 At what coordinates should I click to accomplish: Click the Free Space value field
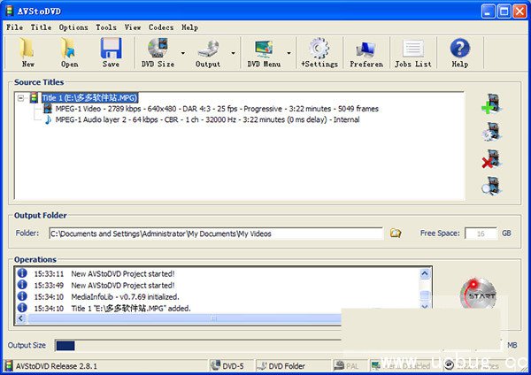481,233
